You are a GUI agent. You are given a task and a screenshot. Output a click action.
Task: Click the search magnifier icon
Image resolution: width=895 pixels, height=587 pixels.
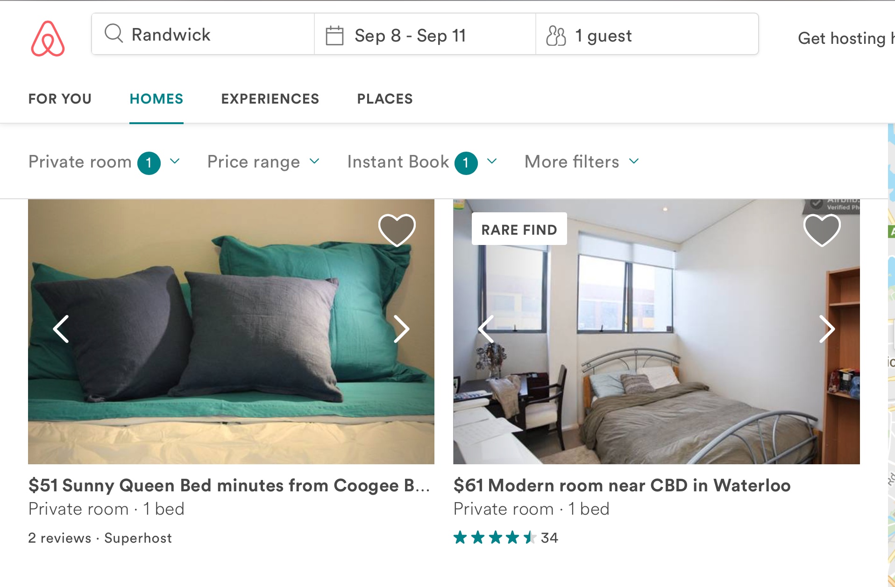(113, 34)
